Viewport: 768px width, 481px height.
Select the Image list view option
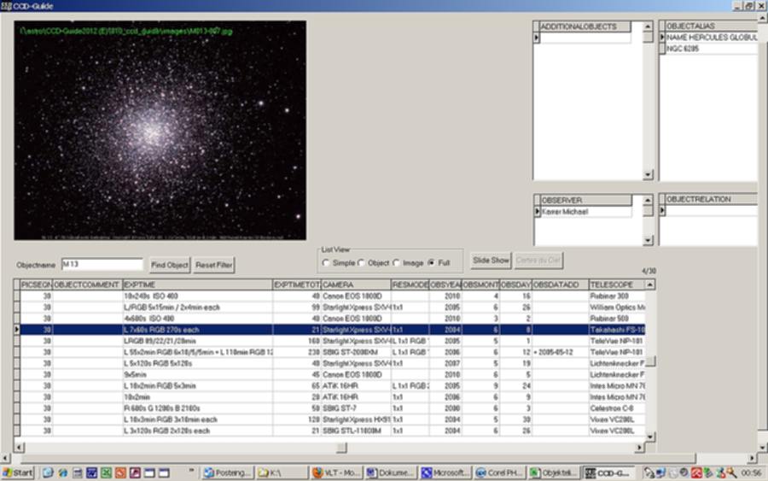click(x=397, y=262)
